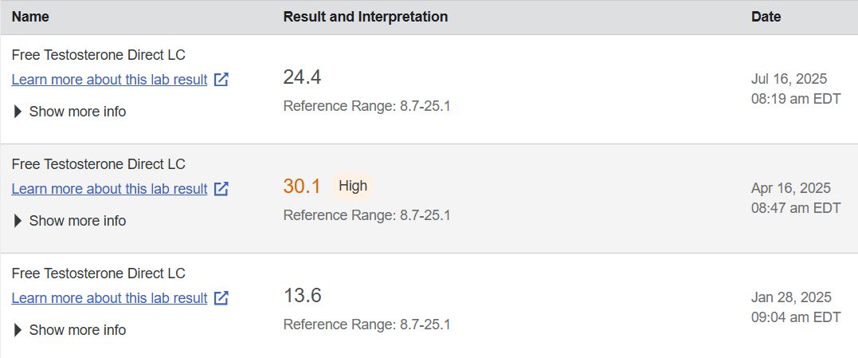Select the 24.4 result value
The image size is (858, 358).
coord(302,77)
